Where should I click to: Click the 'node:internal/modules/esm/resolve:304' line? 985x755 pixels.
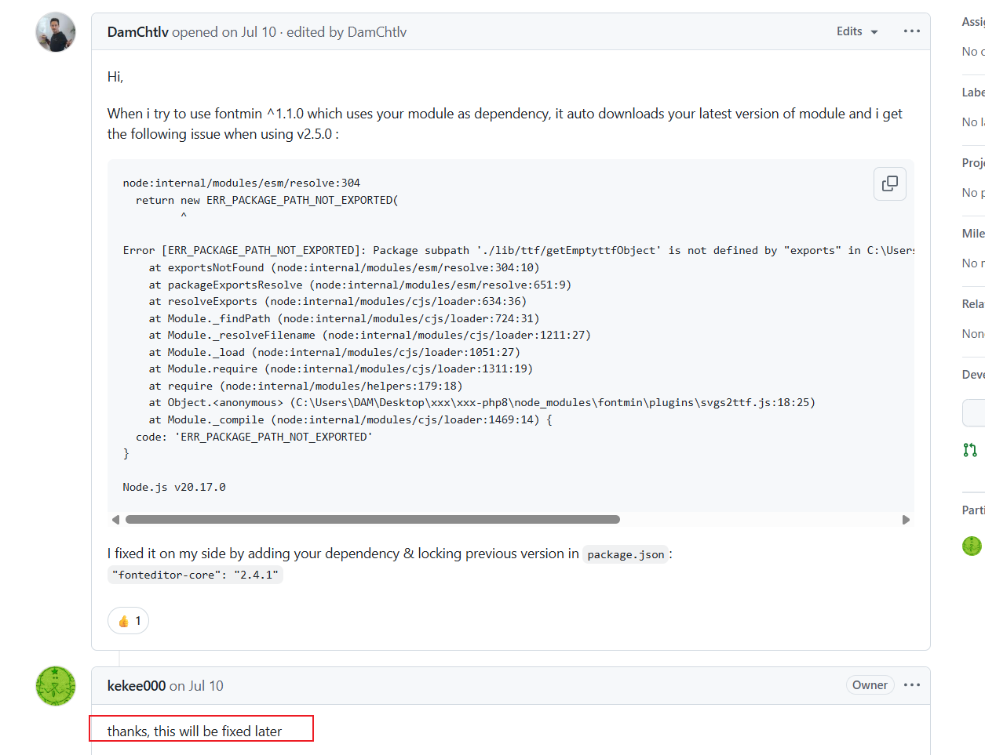242,183
